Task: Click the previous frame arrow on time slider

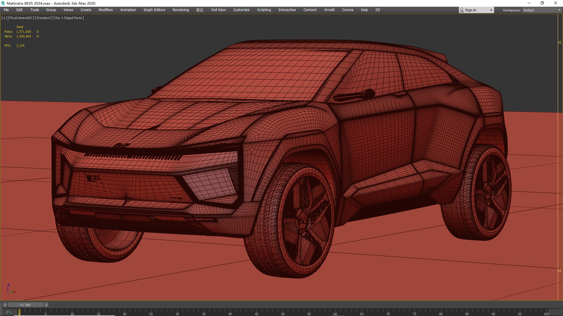Action: pos(5,305)
